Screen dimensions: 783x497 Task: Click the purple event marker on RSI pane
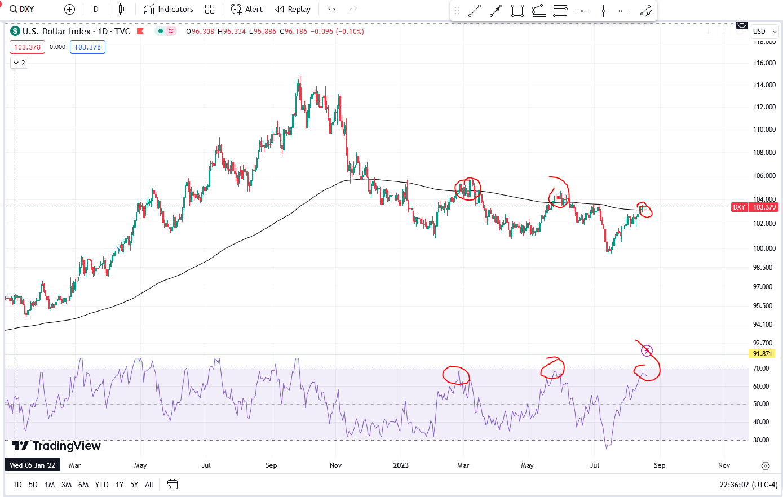(x=647, y=350)
